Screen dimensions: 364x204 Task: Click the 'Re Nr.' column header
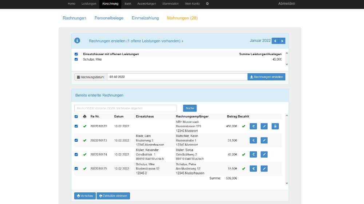pyautogui.click(x=95, y=116)
